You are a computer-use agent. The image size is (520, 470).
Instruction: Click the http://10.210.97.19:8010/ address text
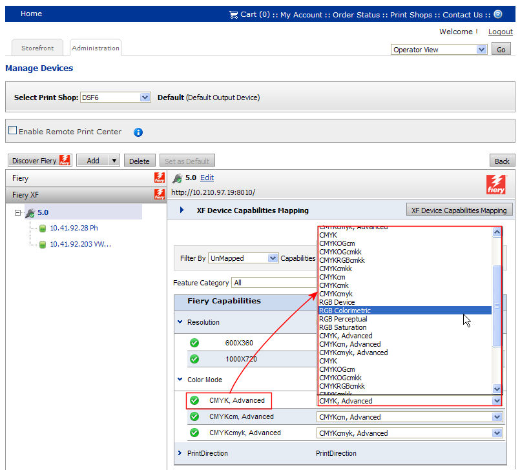(213, 192)
